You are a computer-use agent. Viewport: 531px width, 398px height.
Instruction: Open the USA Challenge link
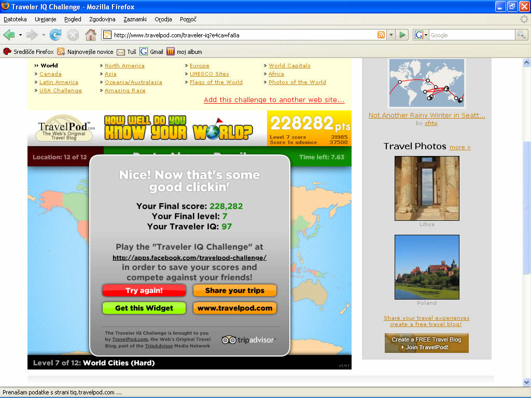[61, 90]
